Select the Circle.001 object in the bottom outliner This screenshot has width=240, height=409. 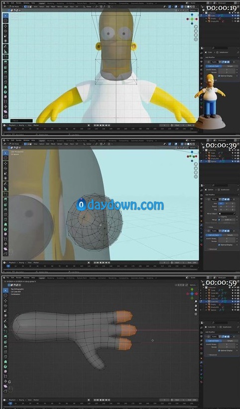(x=214, y=293)
